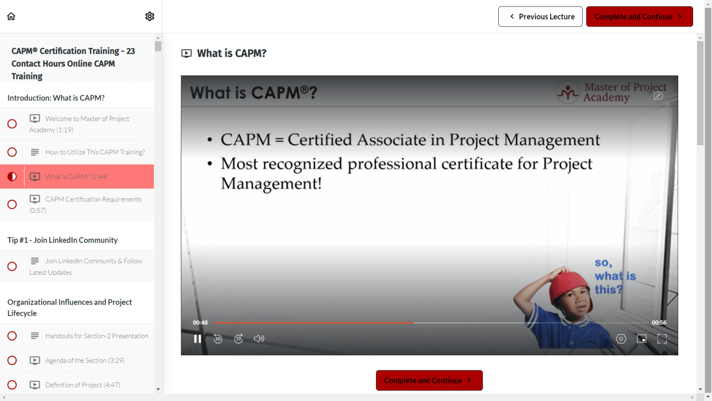Image resolution: width=712 pixels, height=401 pixels.
Task: Mark Welcome to Master of Project Academy complete circle
Action: coord(12,124)
